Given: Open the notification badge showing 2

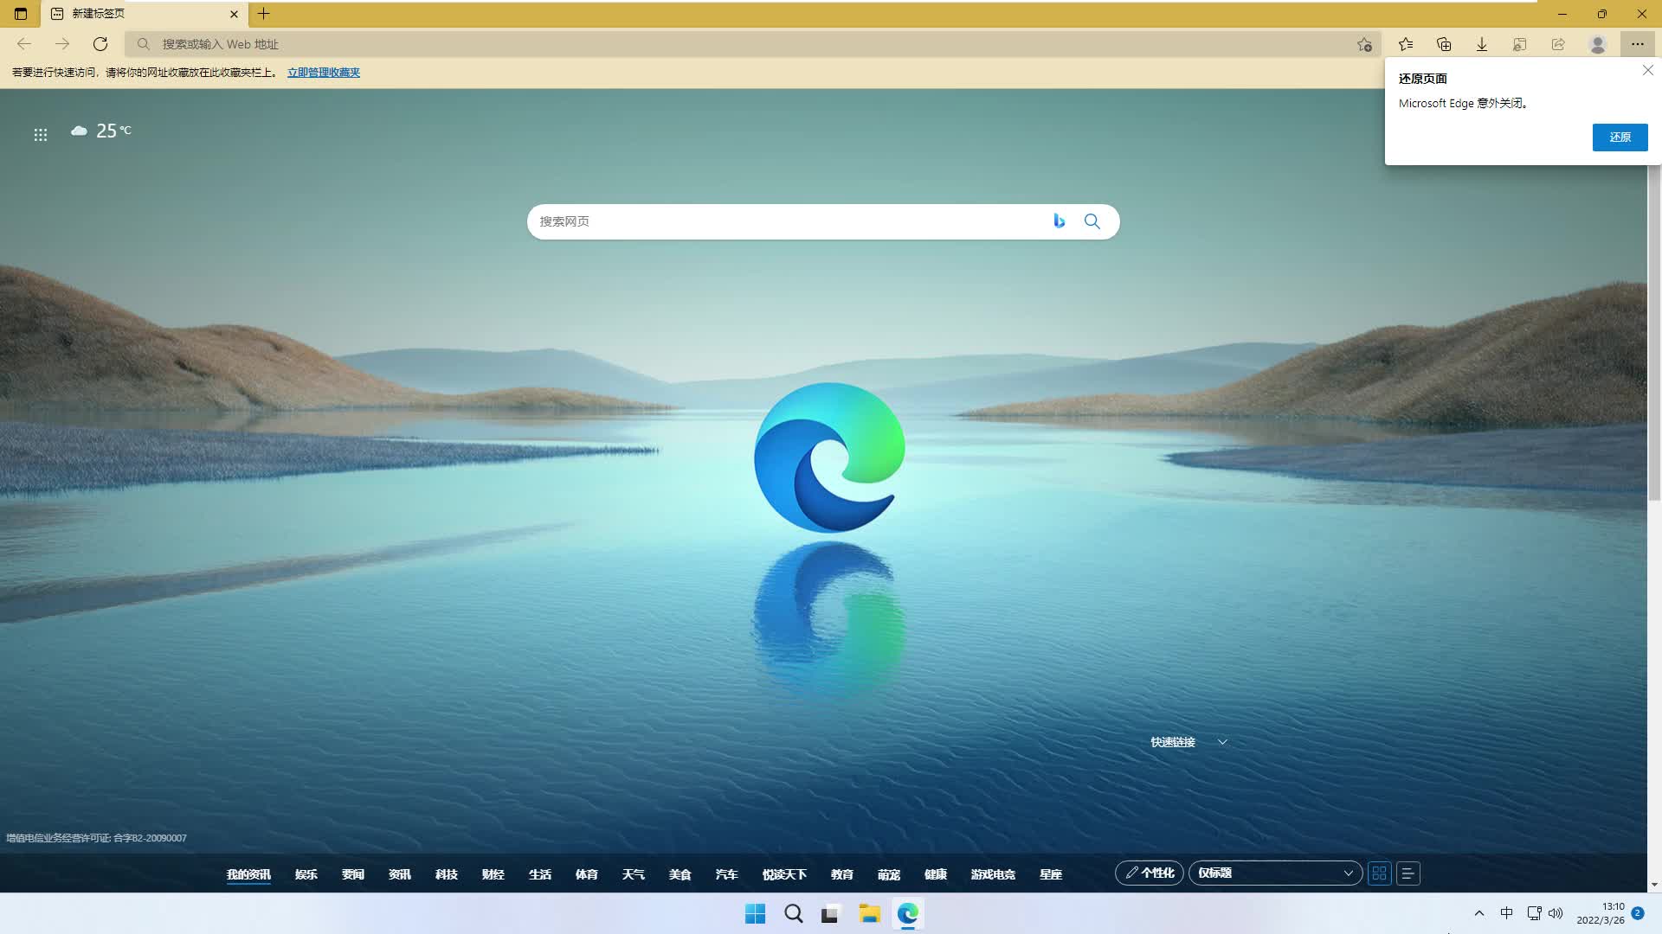Looking at the screenshot, I should [1638, 913].
